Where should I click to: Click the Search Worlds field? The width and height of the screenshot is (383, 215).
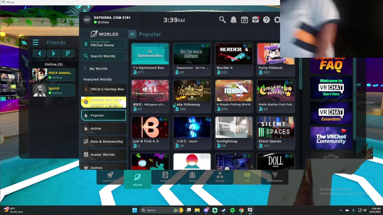coord(104,56)
